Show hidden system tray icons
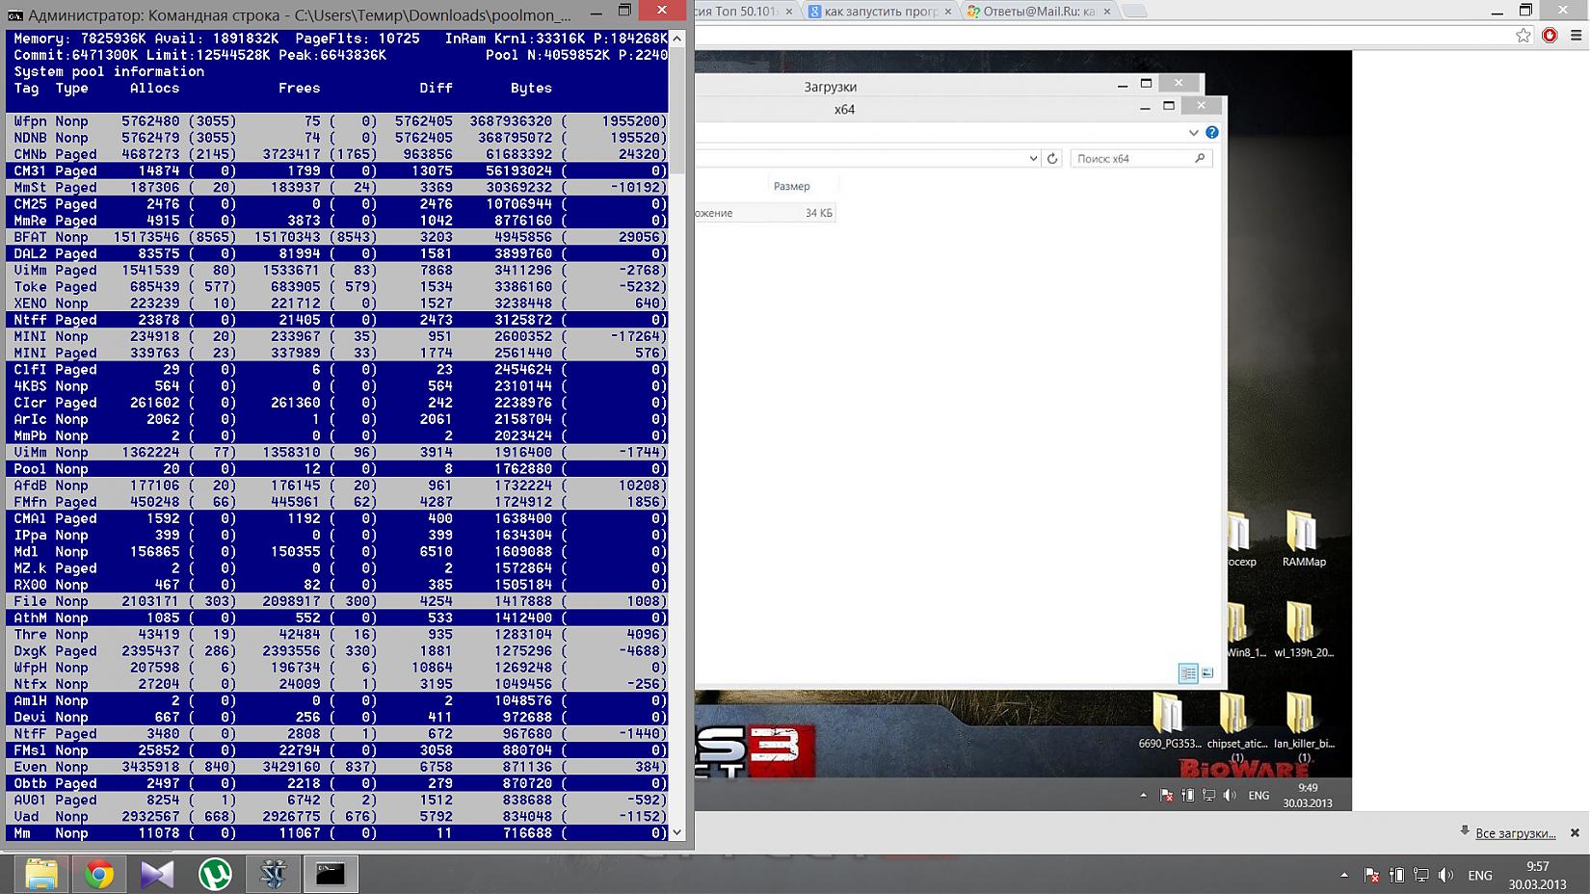This screenshot has height=894, width=1590. [1343, 876]
